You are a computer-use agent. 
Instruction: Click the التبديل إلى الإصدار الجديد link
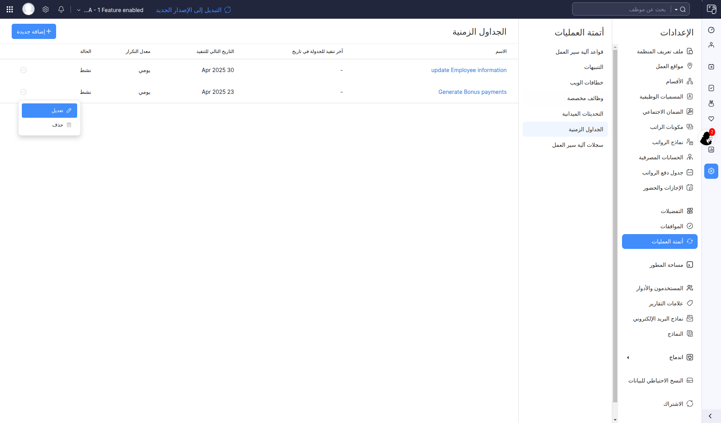193,10
